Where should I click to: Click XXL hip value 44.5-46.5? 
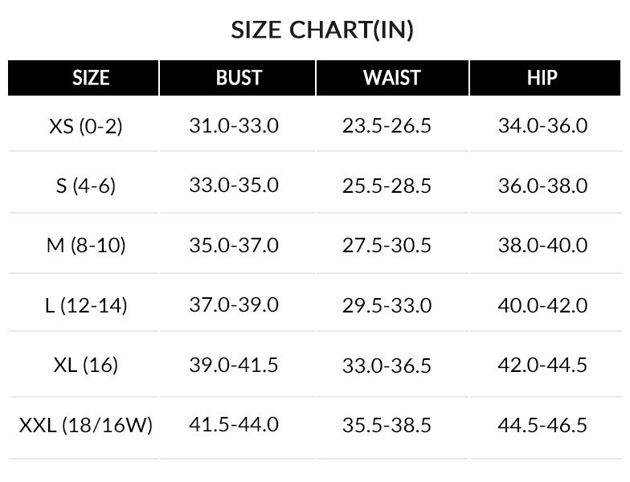click(x=542, y=424)
